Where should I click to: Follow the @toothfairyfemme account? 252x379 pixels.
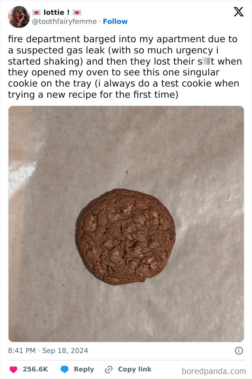(x=115, y=22)
